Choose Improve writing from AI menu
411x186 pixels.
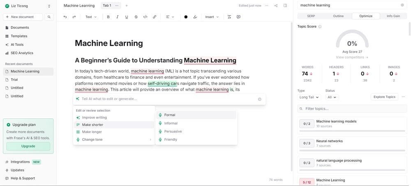[x=114, y=117]
